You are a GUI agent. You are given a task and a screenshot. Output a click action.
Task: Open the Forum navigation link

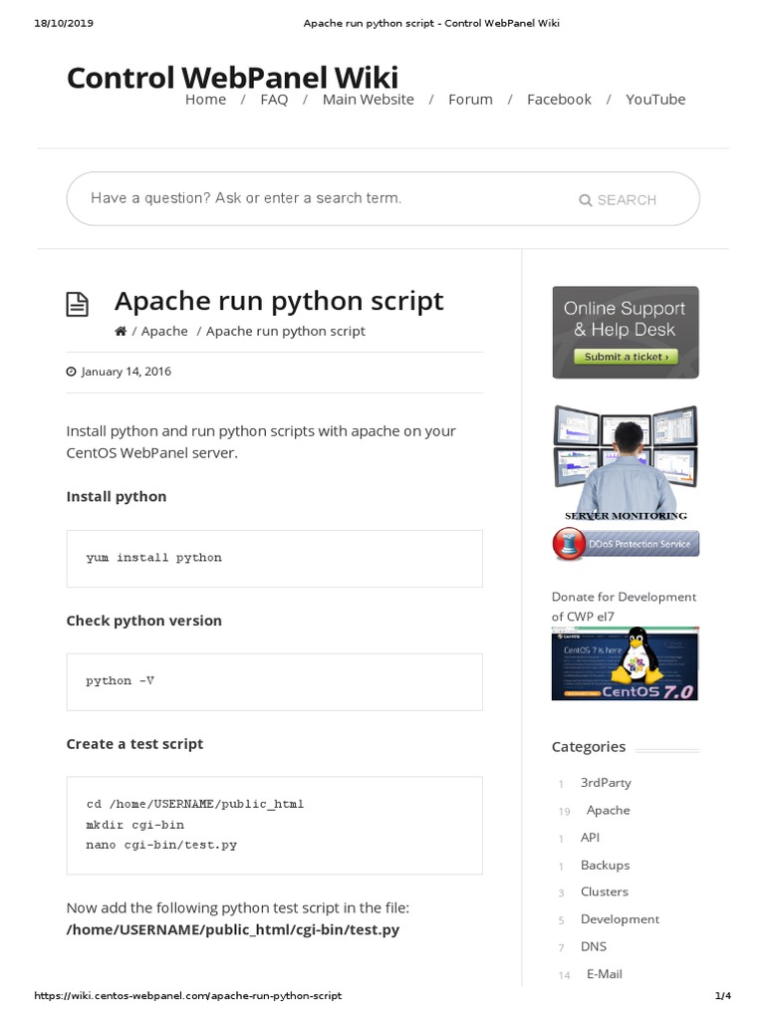click(470, 100)
